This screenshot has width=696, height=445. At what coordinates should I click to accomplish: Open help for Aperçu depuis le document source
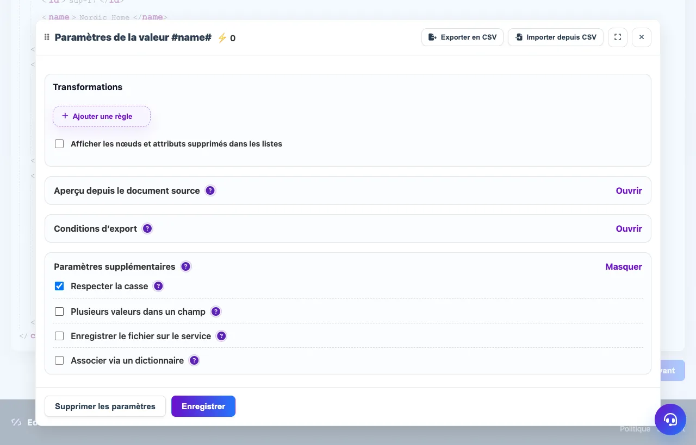pyautogui.click(x=210, y=190)
